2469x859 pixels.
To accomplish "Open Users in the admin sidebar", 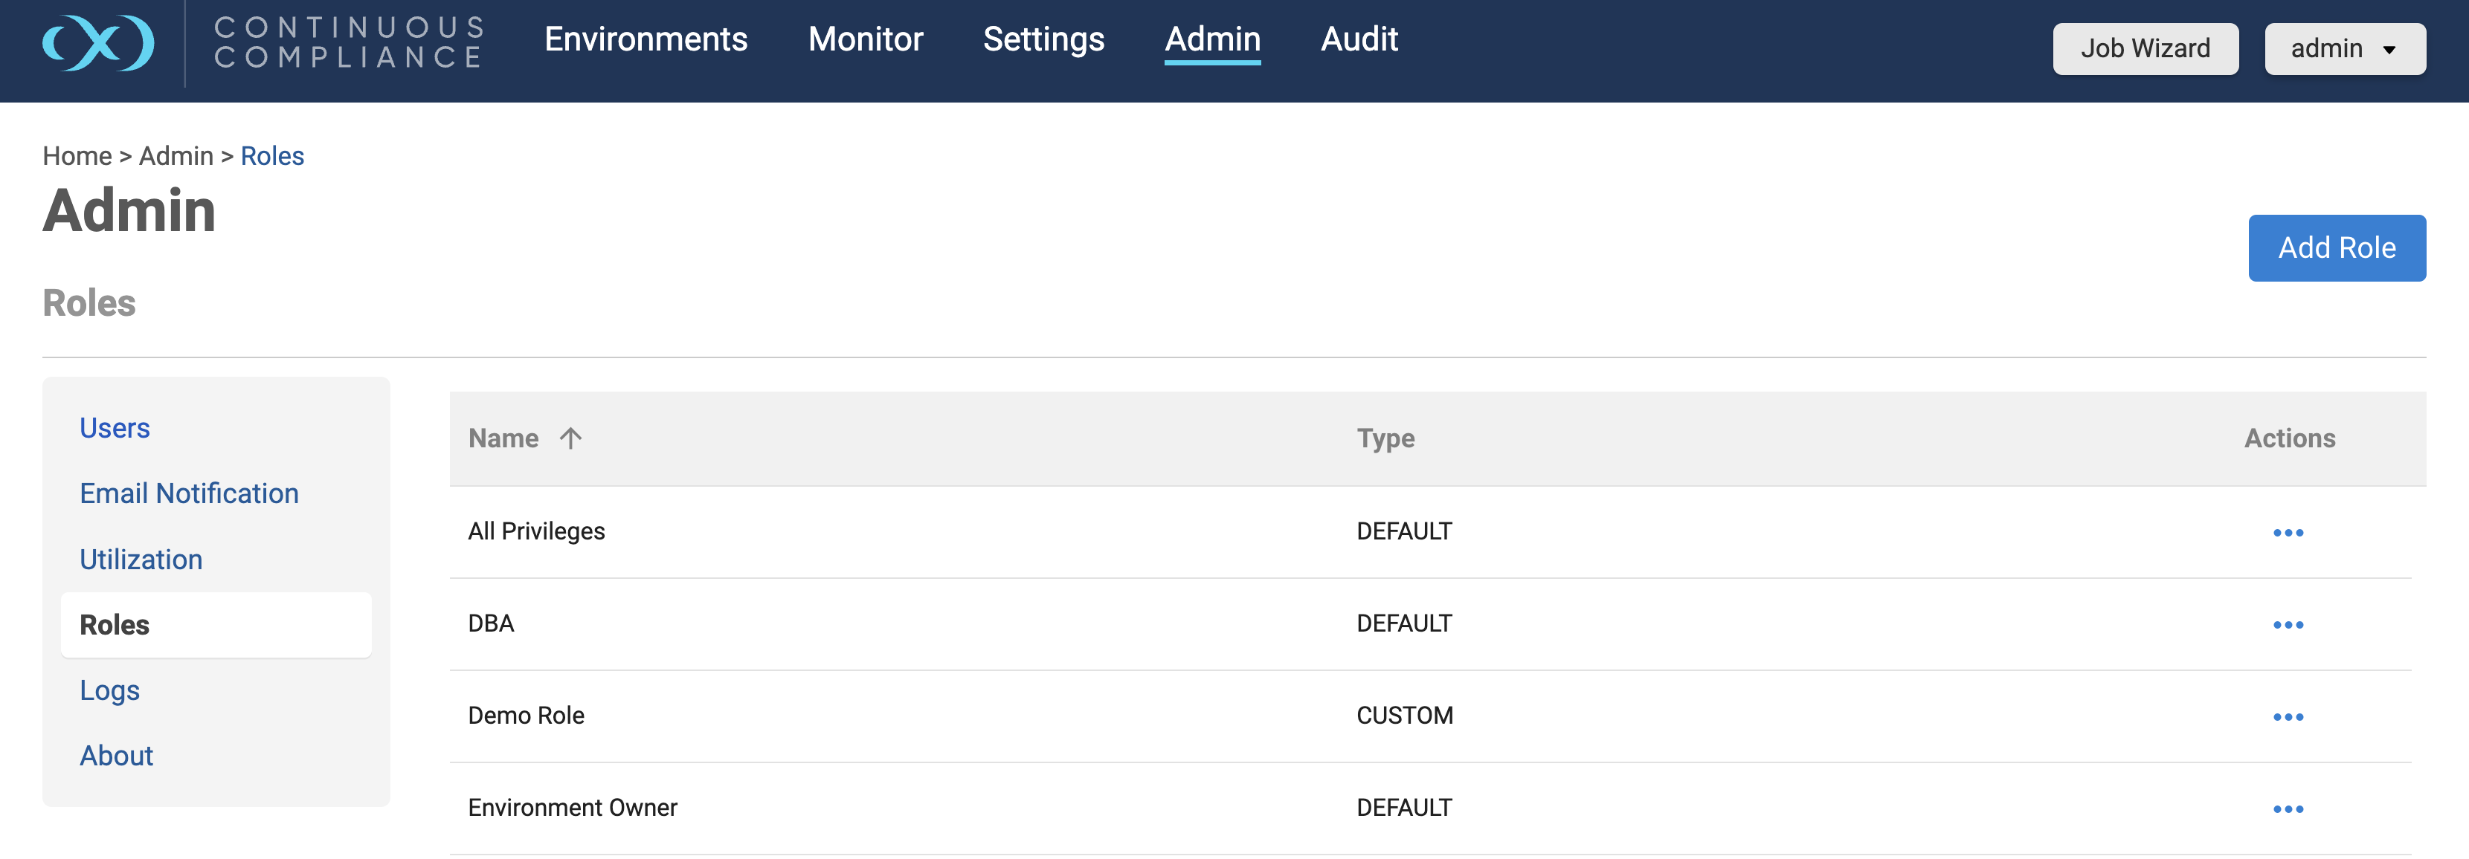I will click(114, 428).
